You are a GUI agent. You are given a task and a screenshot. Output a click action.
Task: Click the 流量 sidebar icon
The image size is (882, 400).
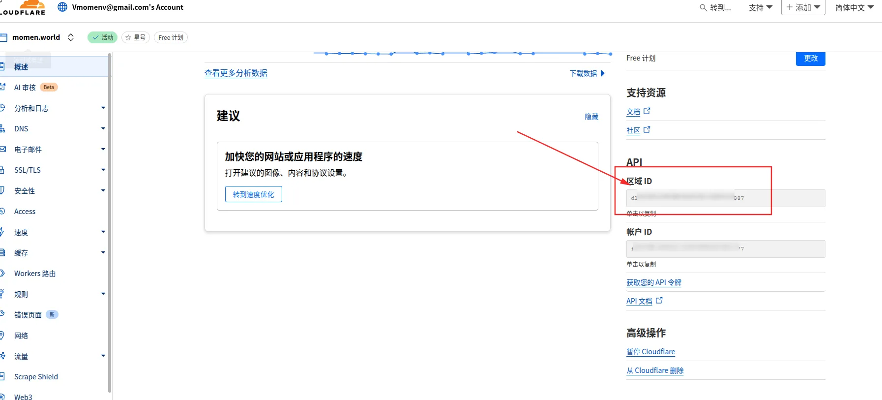[2, 356]
